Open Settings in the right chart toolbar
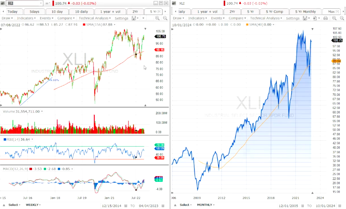This screenshot has width=346, height=209. coord(293,18)
